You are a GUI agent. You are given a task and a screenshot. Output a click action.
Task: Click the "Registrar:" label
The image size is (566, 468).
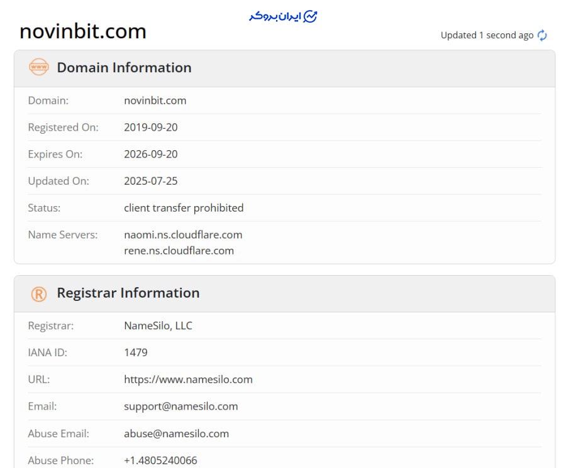51,326
